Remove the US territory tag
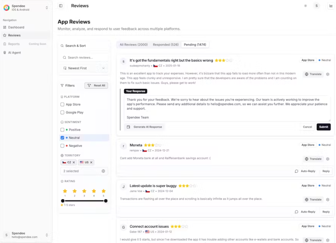Viewport: 336px width, 243px height. coord(91,162)
